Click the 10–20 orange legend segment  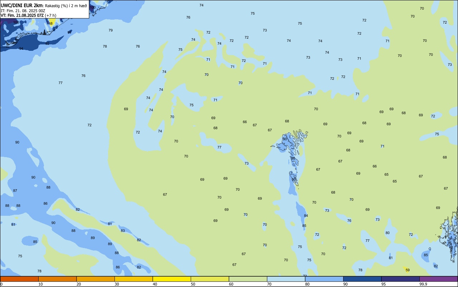57,279
